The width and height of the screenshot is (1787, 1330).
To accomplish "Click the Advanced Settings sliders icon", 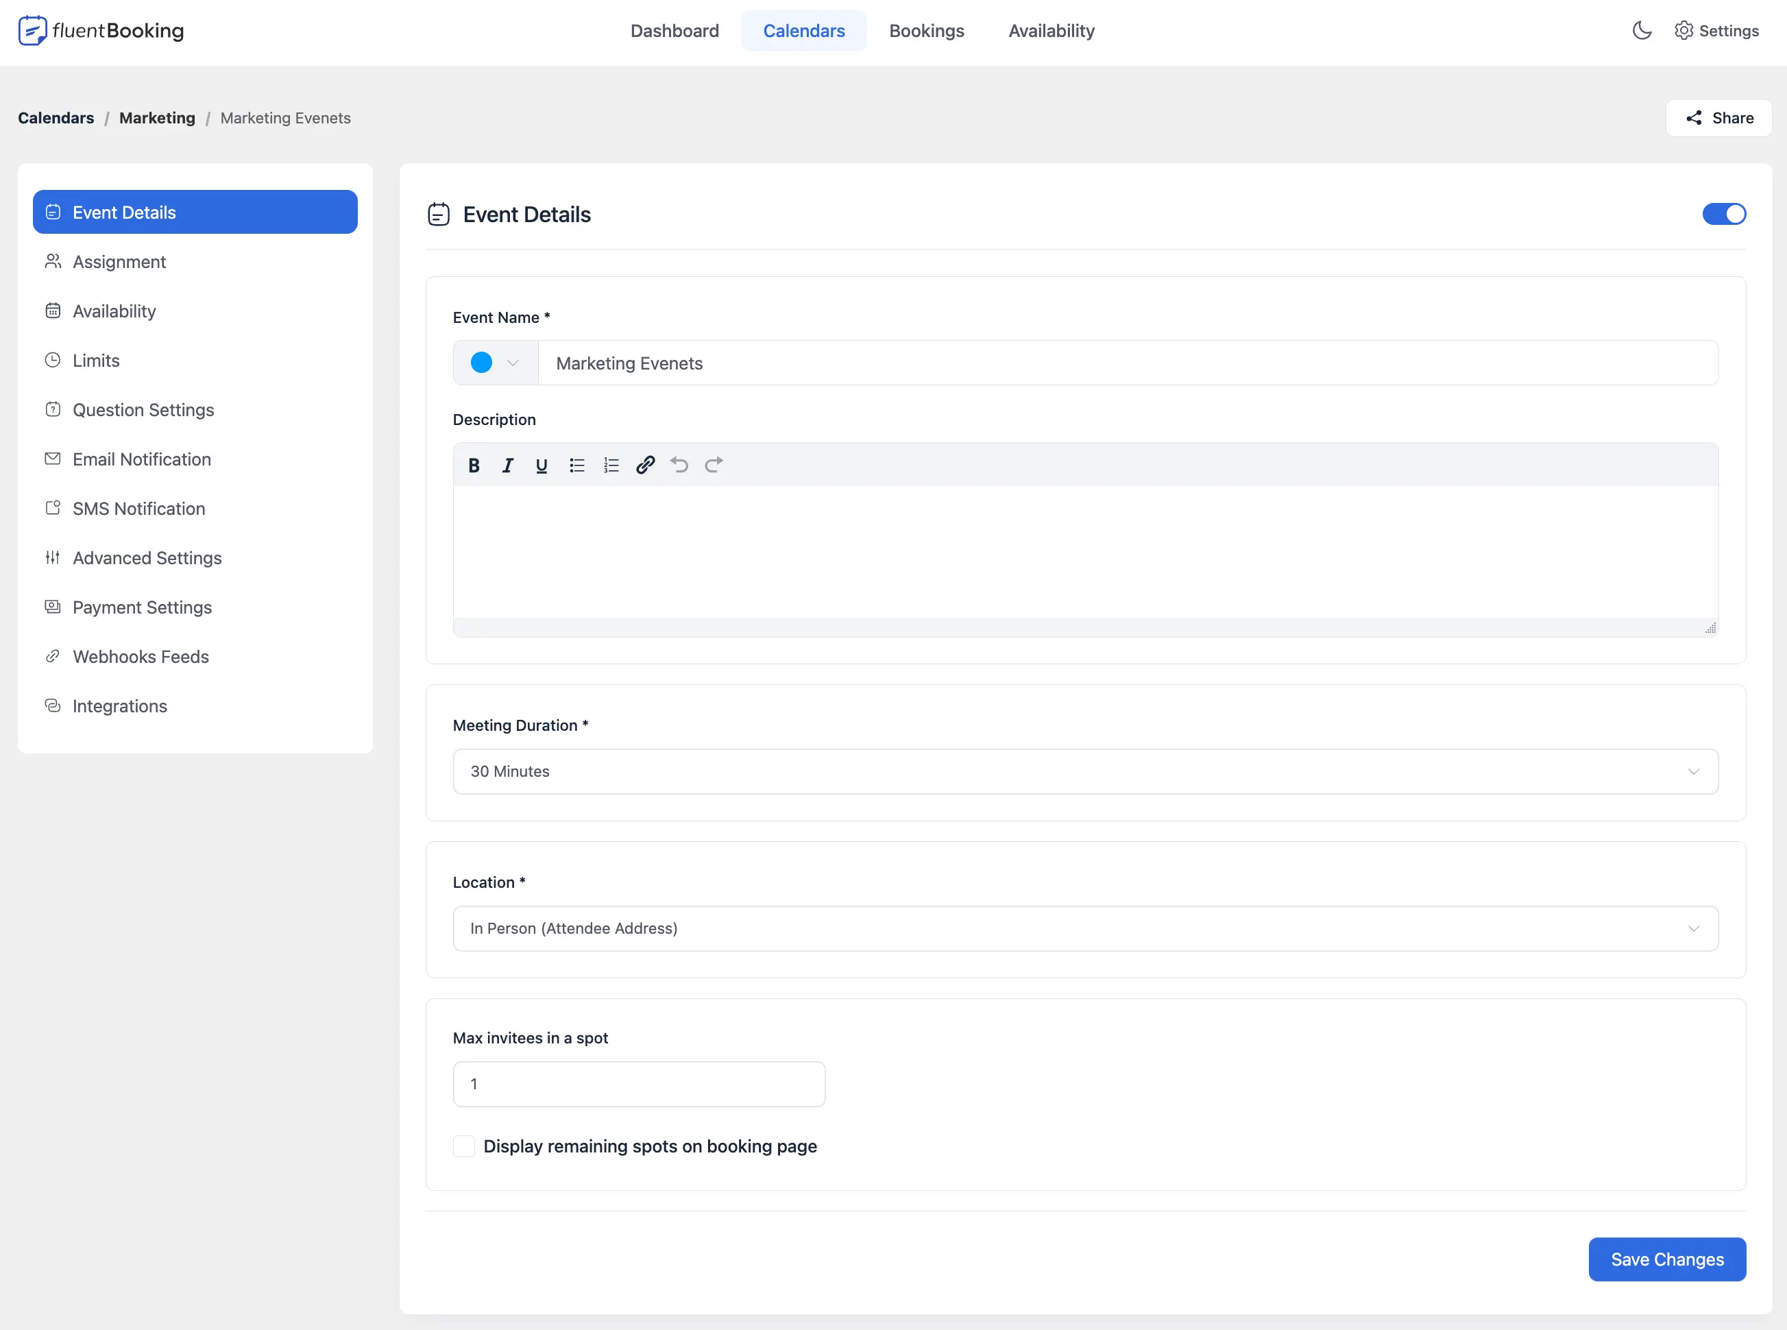I will pyautogui.click(x=53, y=557).
